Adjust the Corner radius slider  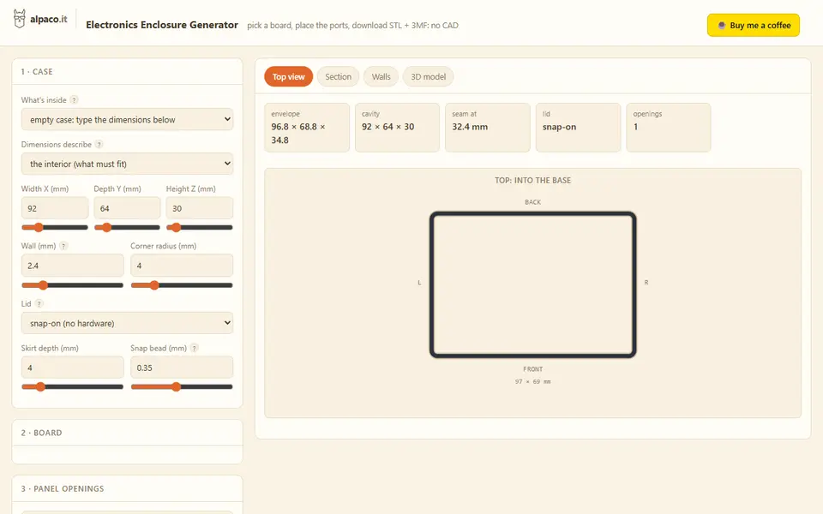[x=182, y=285]
